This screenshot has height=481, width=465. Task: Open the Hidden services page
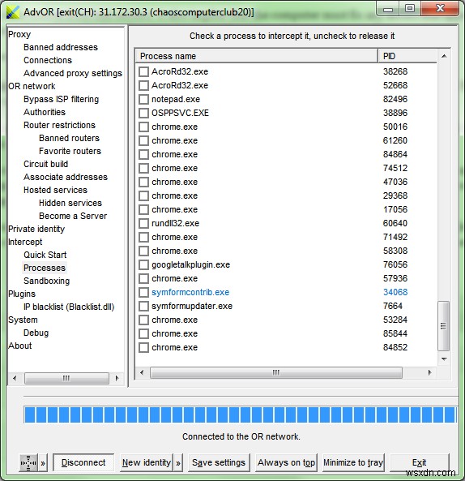tap(70, 203)
